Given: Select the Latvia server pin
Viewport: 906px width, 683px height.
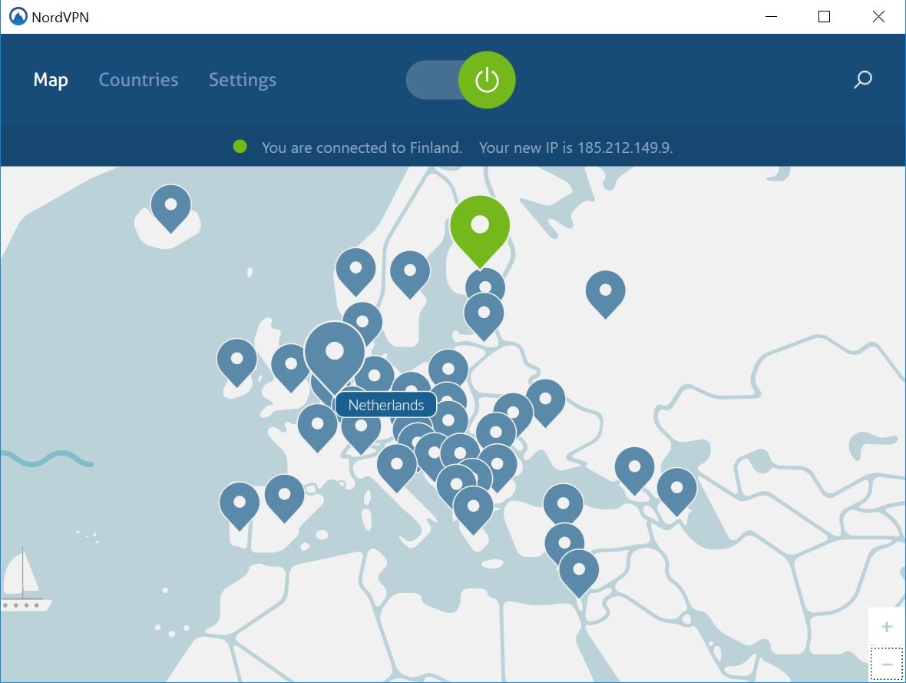Looking at the screenshot, I should point(484,316).
